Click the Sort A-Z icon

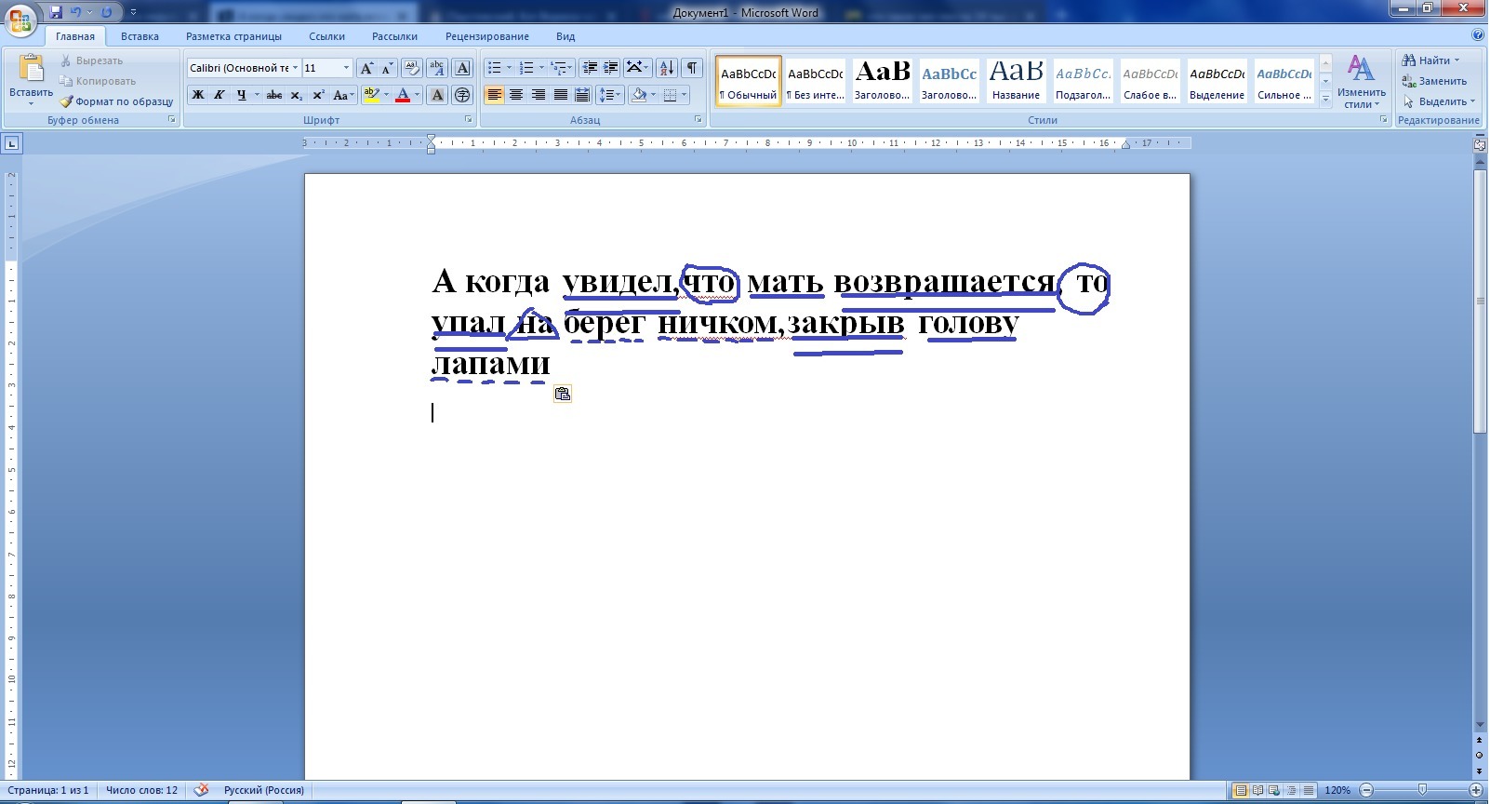pyautogui.click(x=666, y=68)
